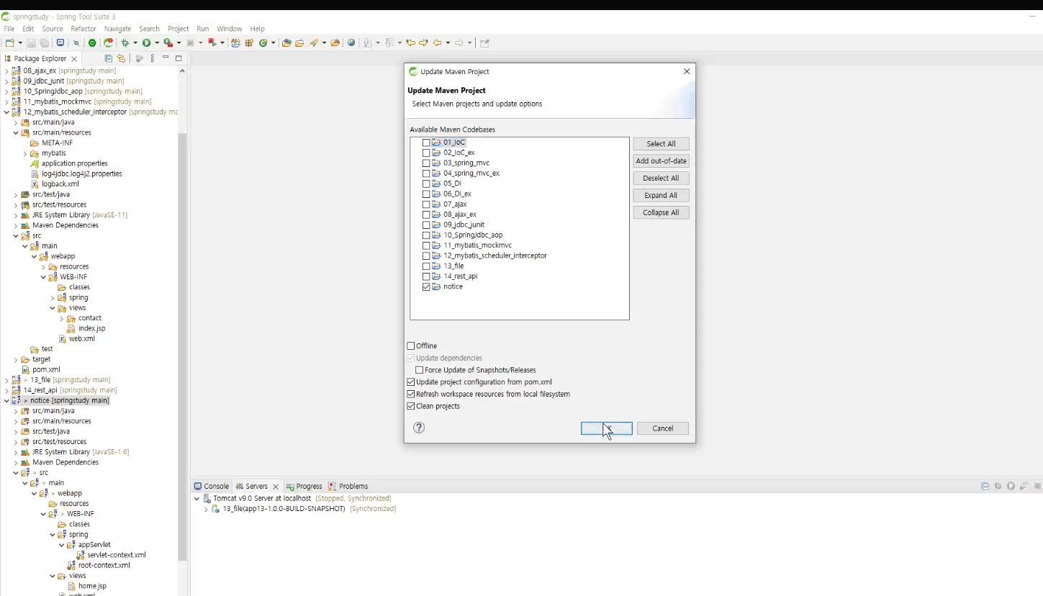
Task: Open the File menu
Action: click(x=9, y=29)
